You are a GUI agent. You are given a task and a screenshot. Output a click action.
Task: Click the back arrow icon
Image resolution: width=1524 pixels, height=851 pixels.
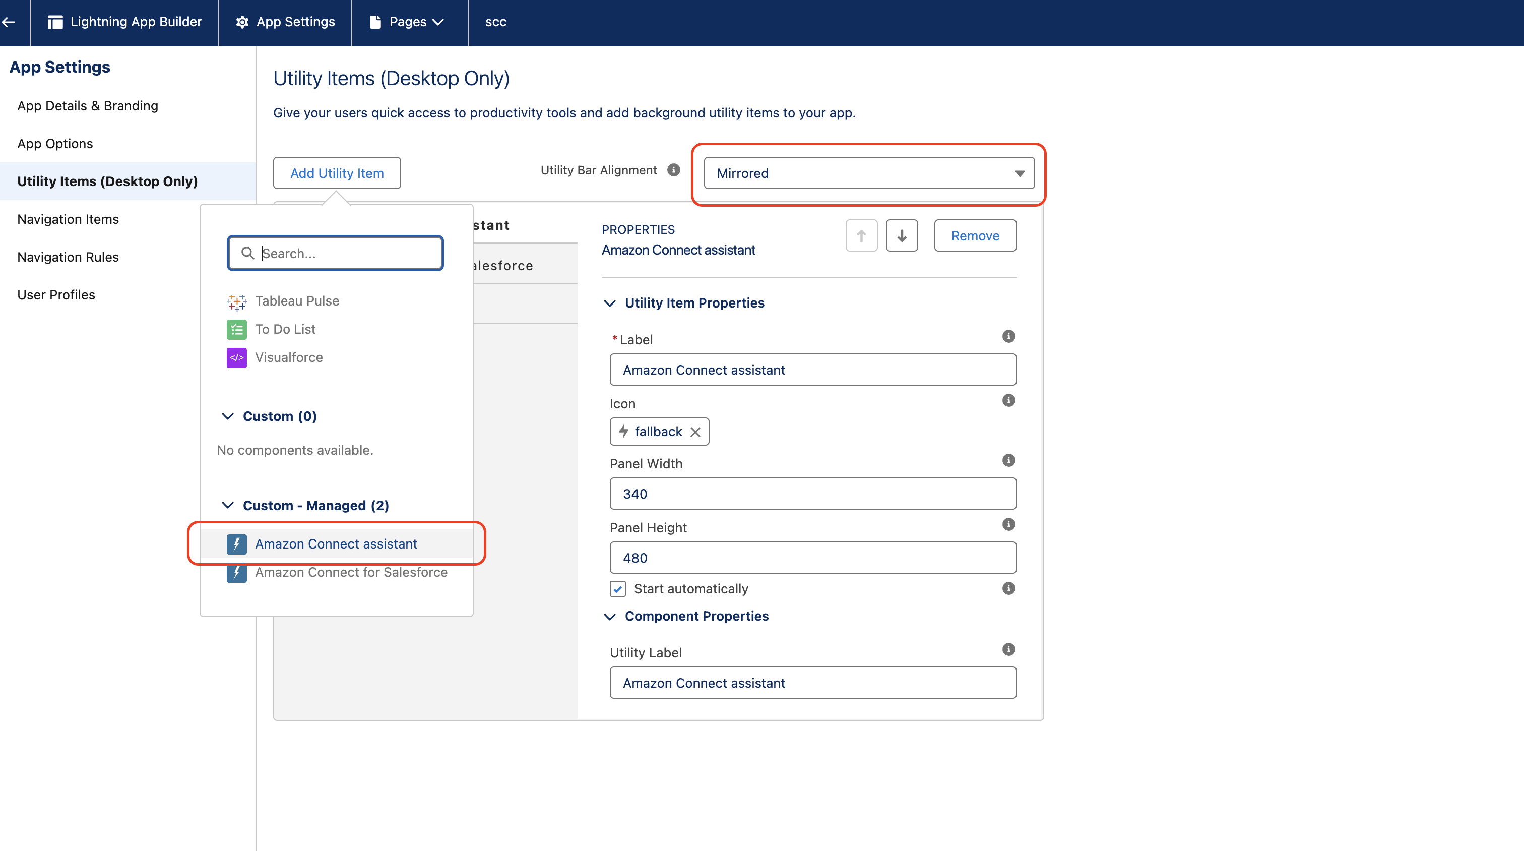click(x=8, y=22)
